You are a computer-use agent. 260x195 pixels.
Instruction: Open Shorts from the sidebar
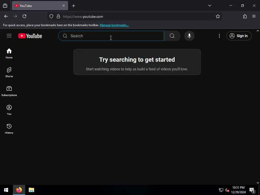pos(9,72)
